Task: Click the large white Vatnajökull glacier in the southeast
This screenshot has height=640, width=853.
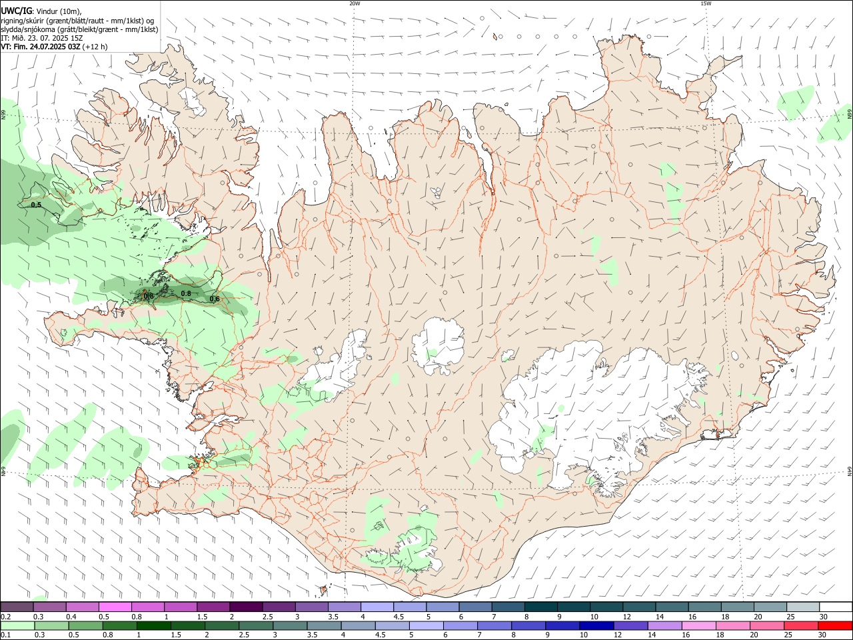Action: (593, 413)
